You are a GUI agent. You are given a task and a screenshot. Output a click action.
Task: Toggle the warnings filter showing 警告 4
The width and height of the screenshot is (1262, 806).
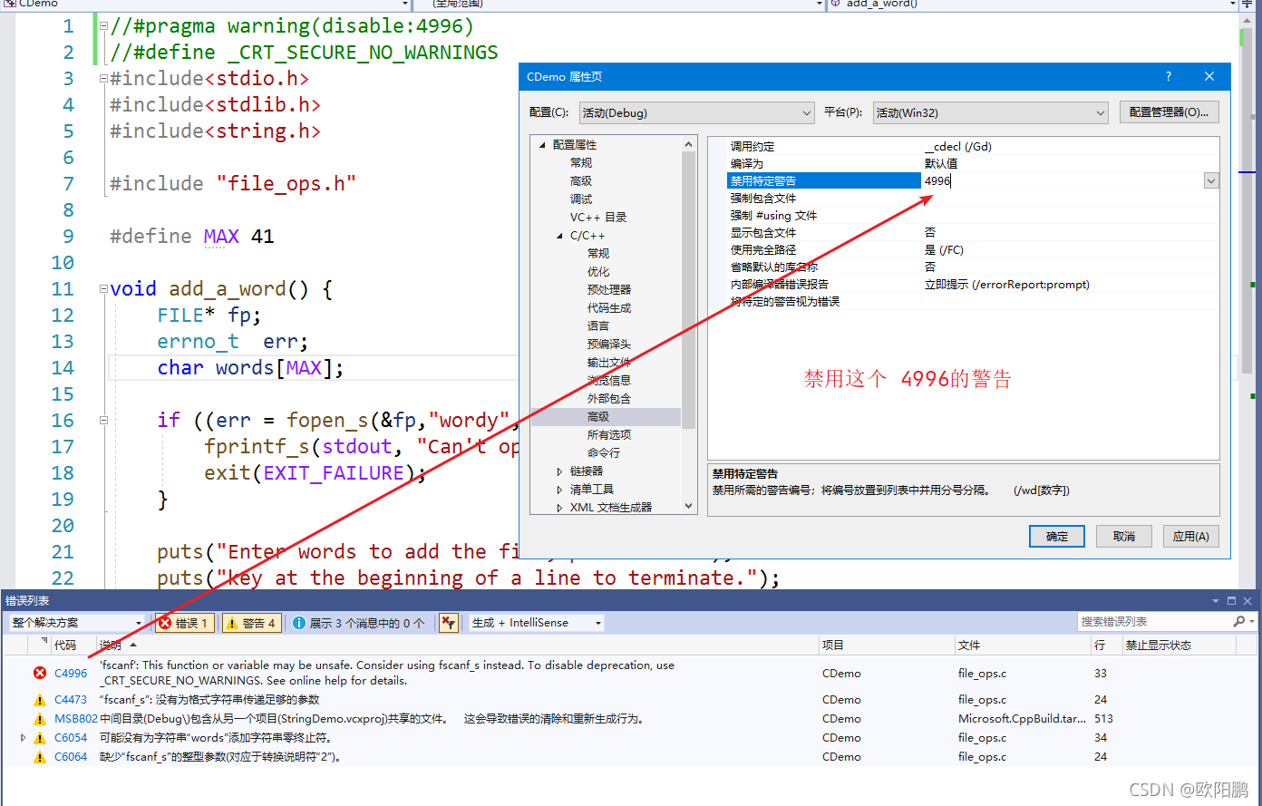coord(252,623)
